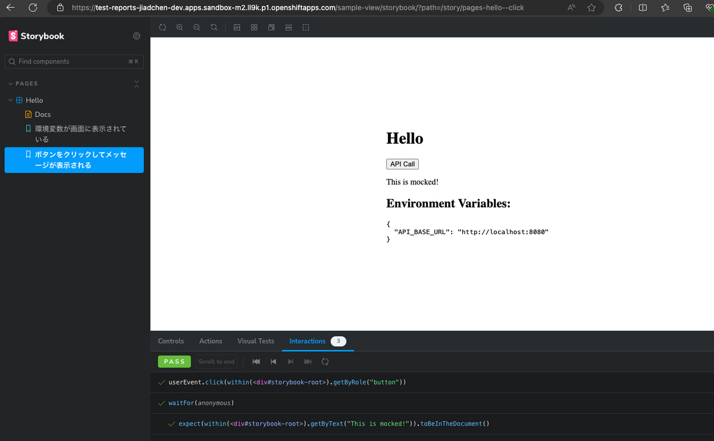Viewport: 714px width, 441px height.
Task: Switch to the Actions tab
Action: click(x=211, y=341)
